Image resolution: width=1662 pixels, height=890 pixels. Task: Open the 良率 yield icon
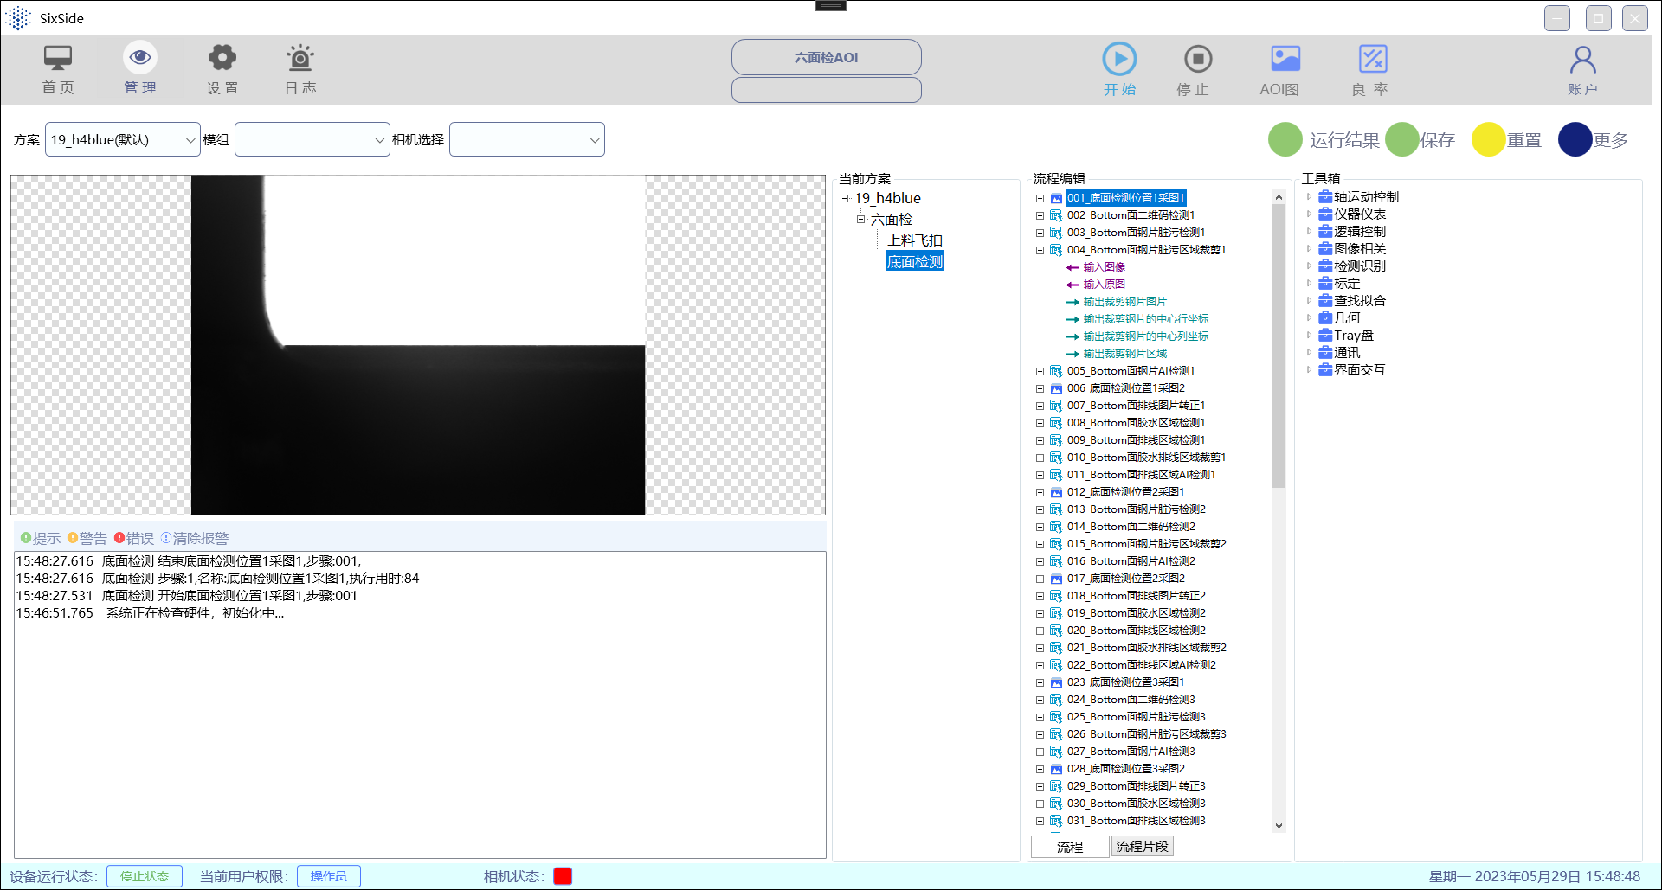tap(1373, 59)
